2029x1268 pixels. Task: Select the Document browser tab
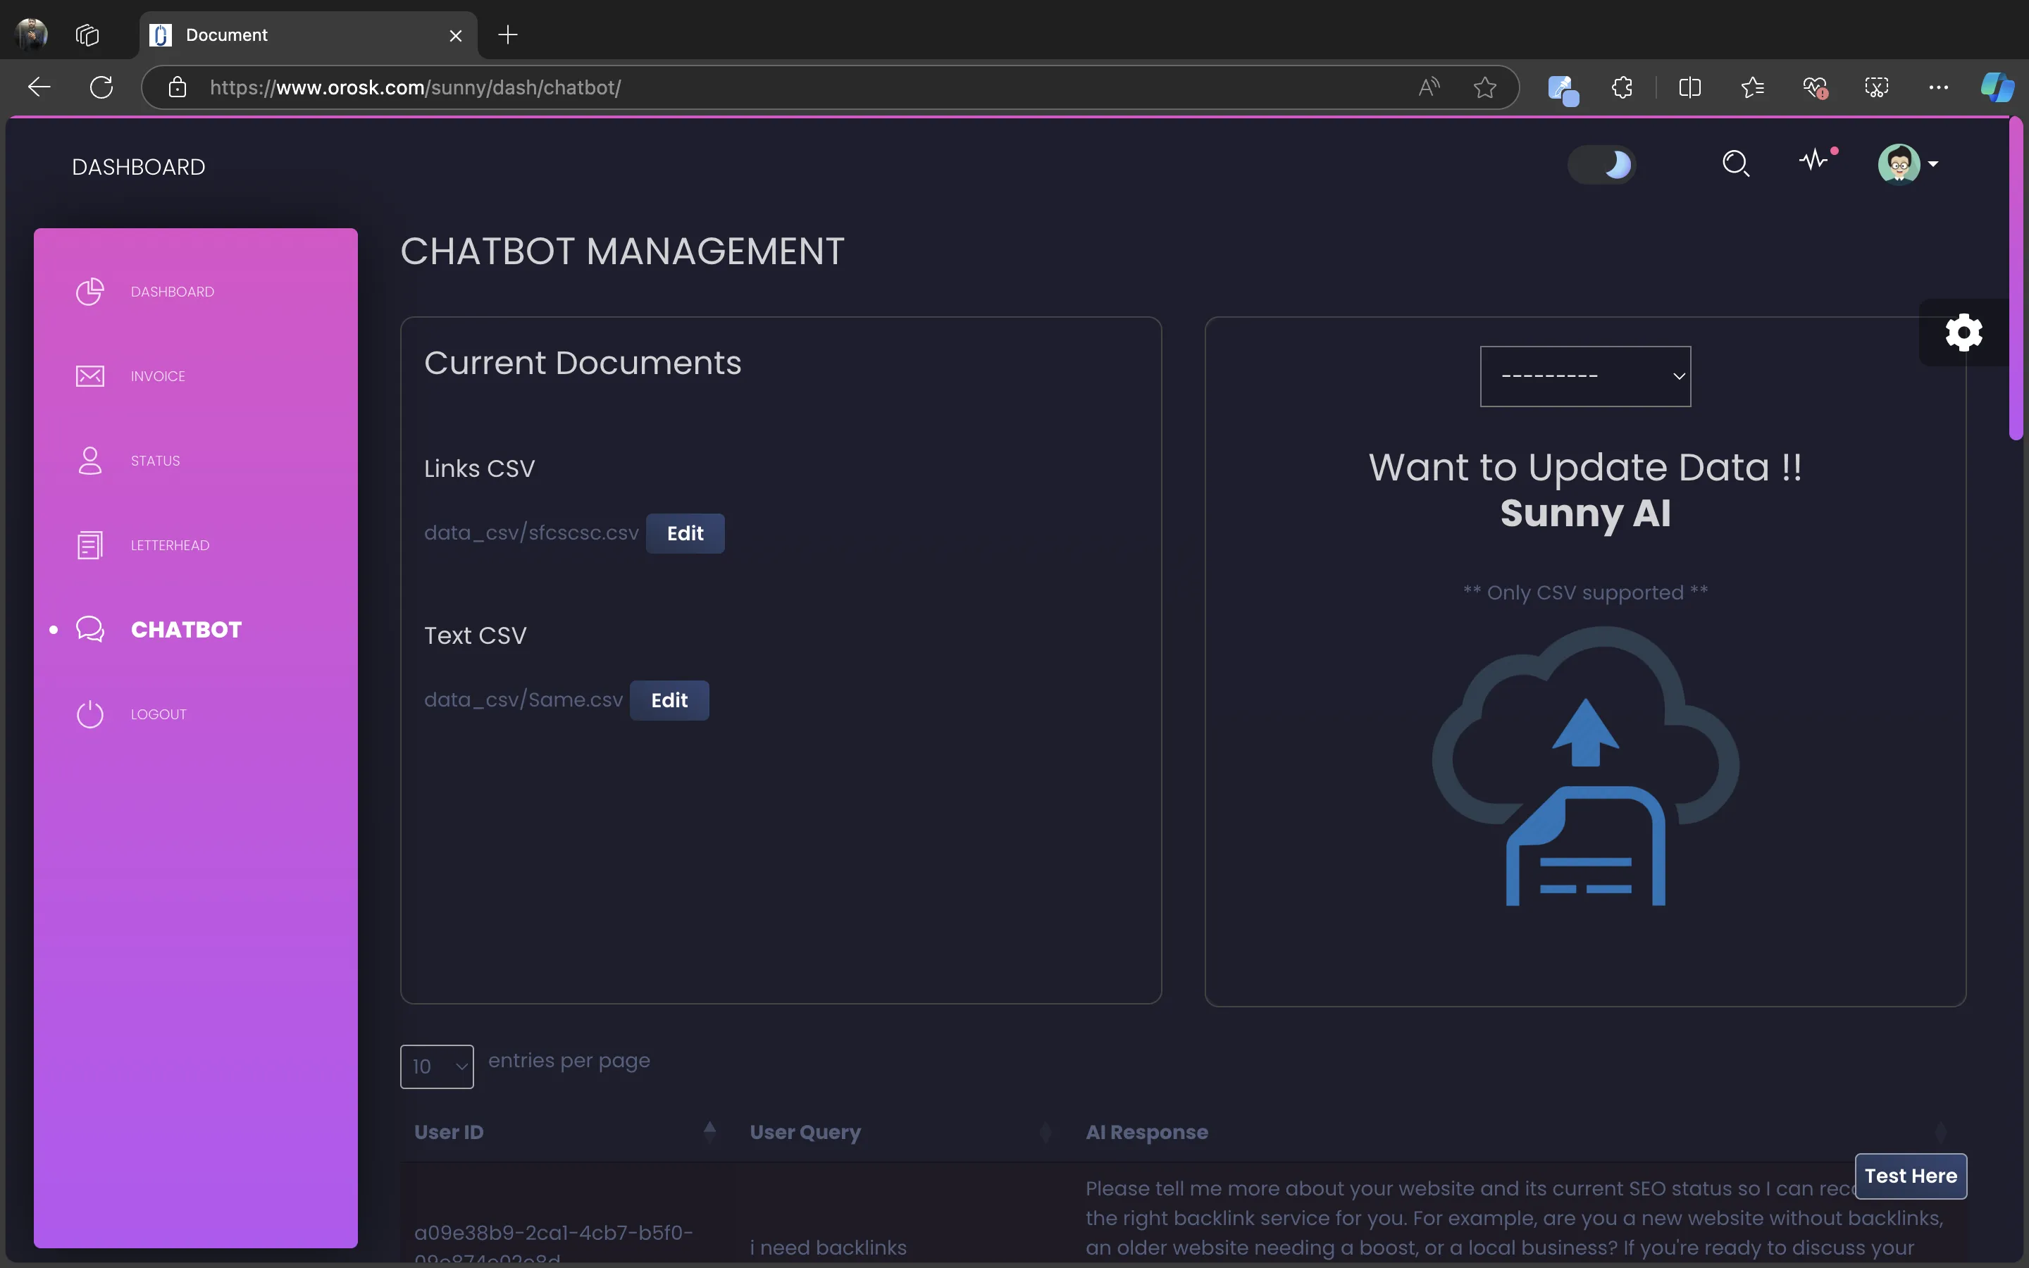coord(309,35)
